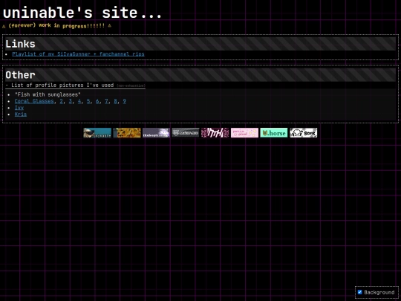The image size is (401, 301).
Task: Open Coral Glasses picture number 6
Action: tap(97, 101)
